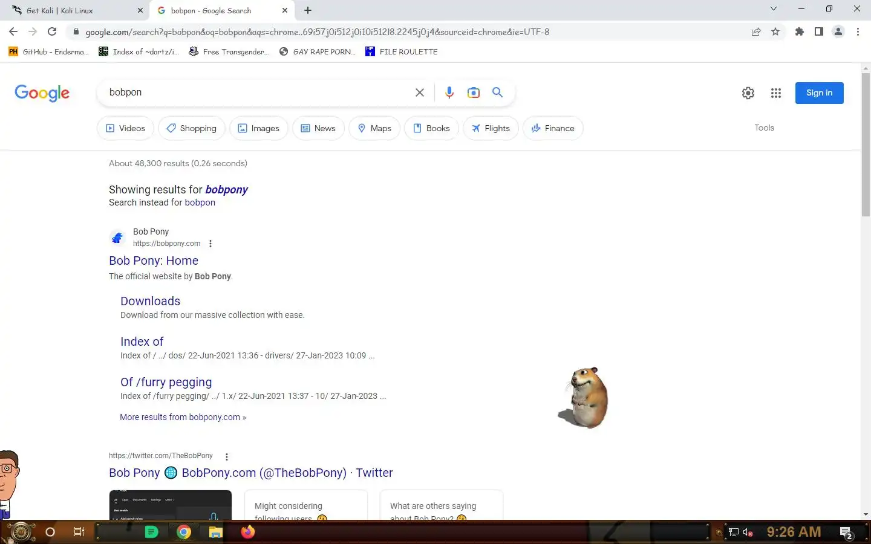Open Google apps grid
This screenshot has height=544, width=871.
[x=776, y=93]
